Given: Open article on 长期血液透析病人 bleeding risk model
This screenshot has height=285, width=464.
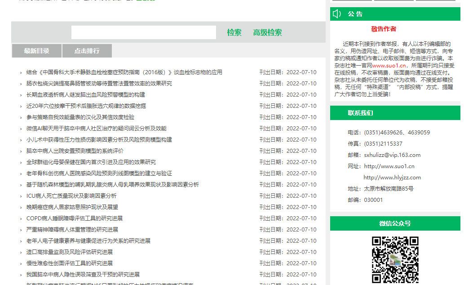Looking at the screenshot, I should [x=85, y=95].
